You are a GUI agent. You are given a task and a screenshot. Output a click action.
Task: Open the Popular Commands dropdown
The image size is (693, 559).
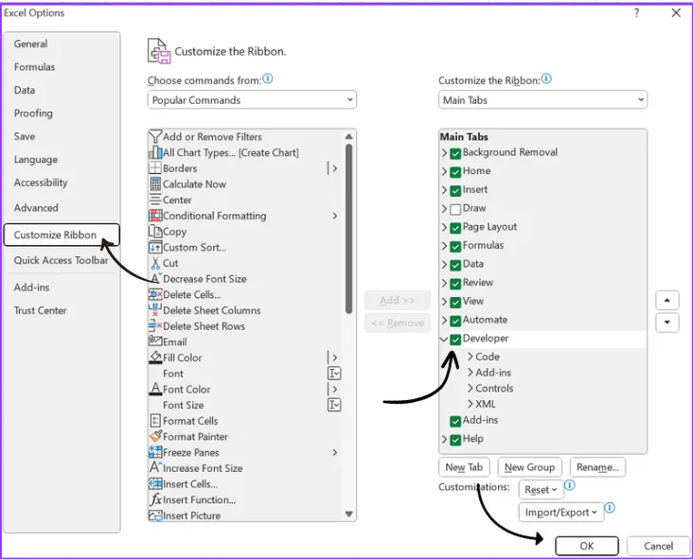click(252, 100)
